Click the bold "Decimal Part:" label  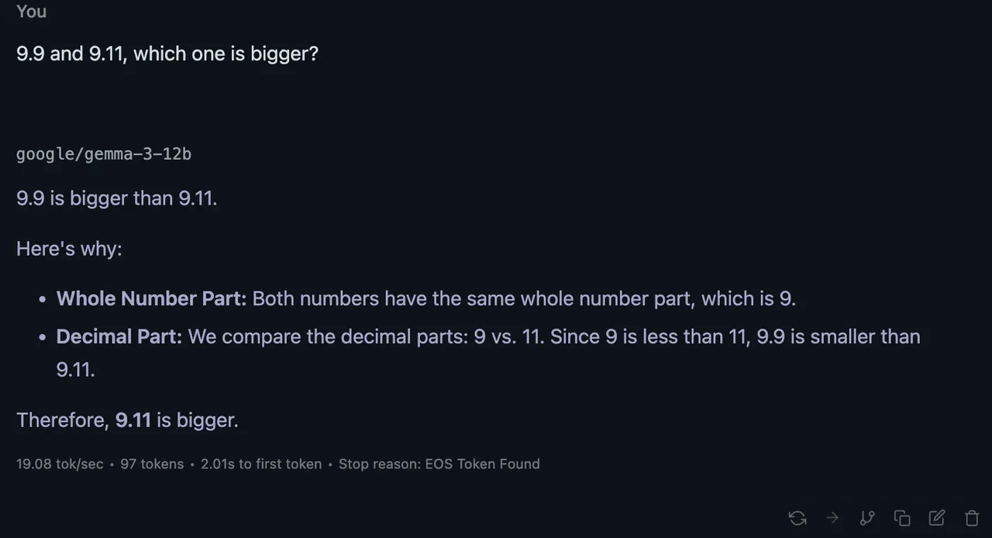pos(119,337)
